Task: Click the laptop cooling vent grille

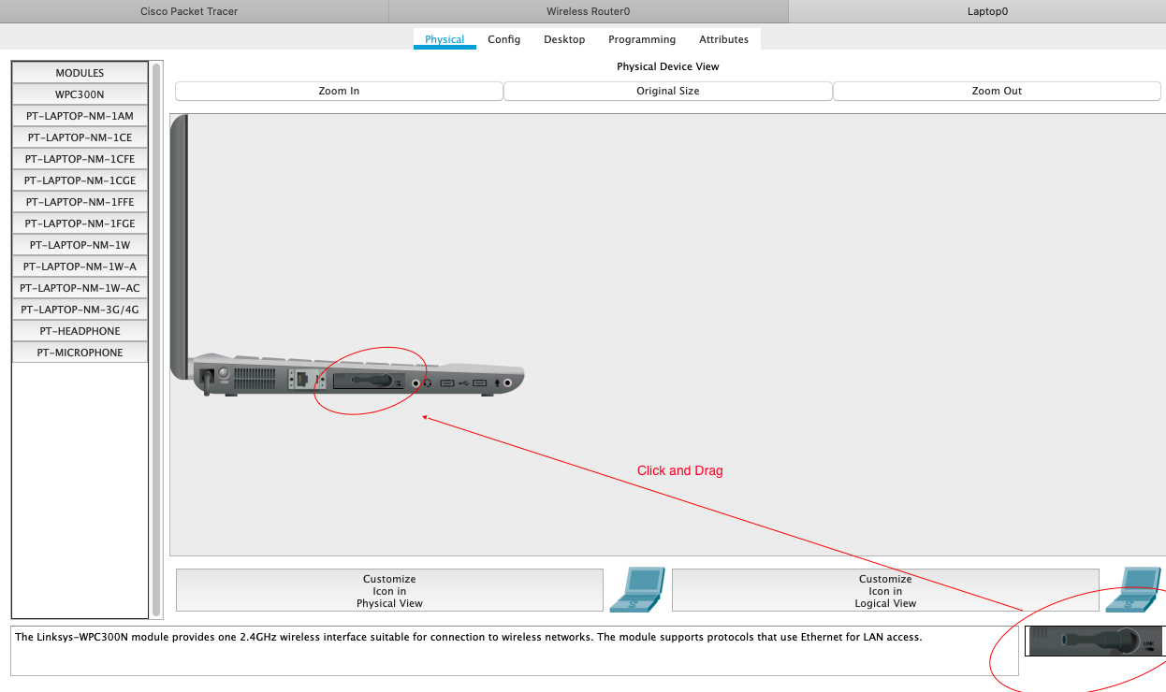Action: point(255,379)
